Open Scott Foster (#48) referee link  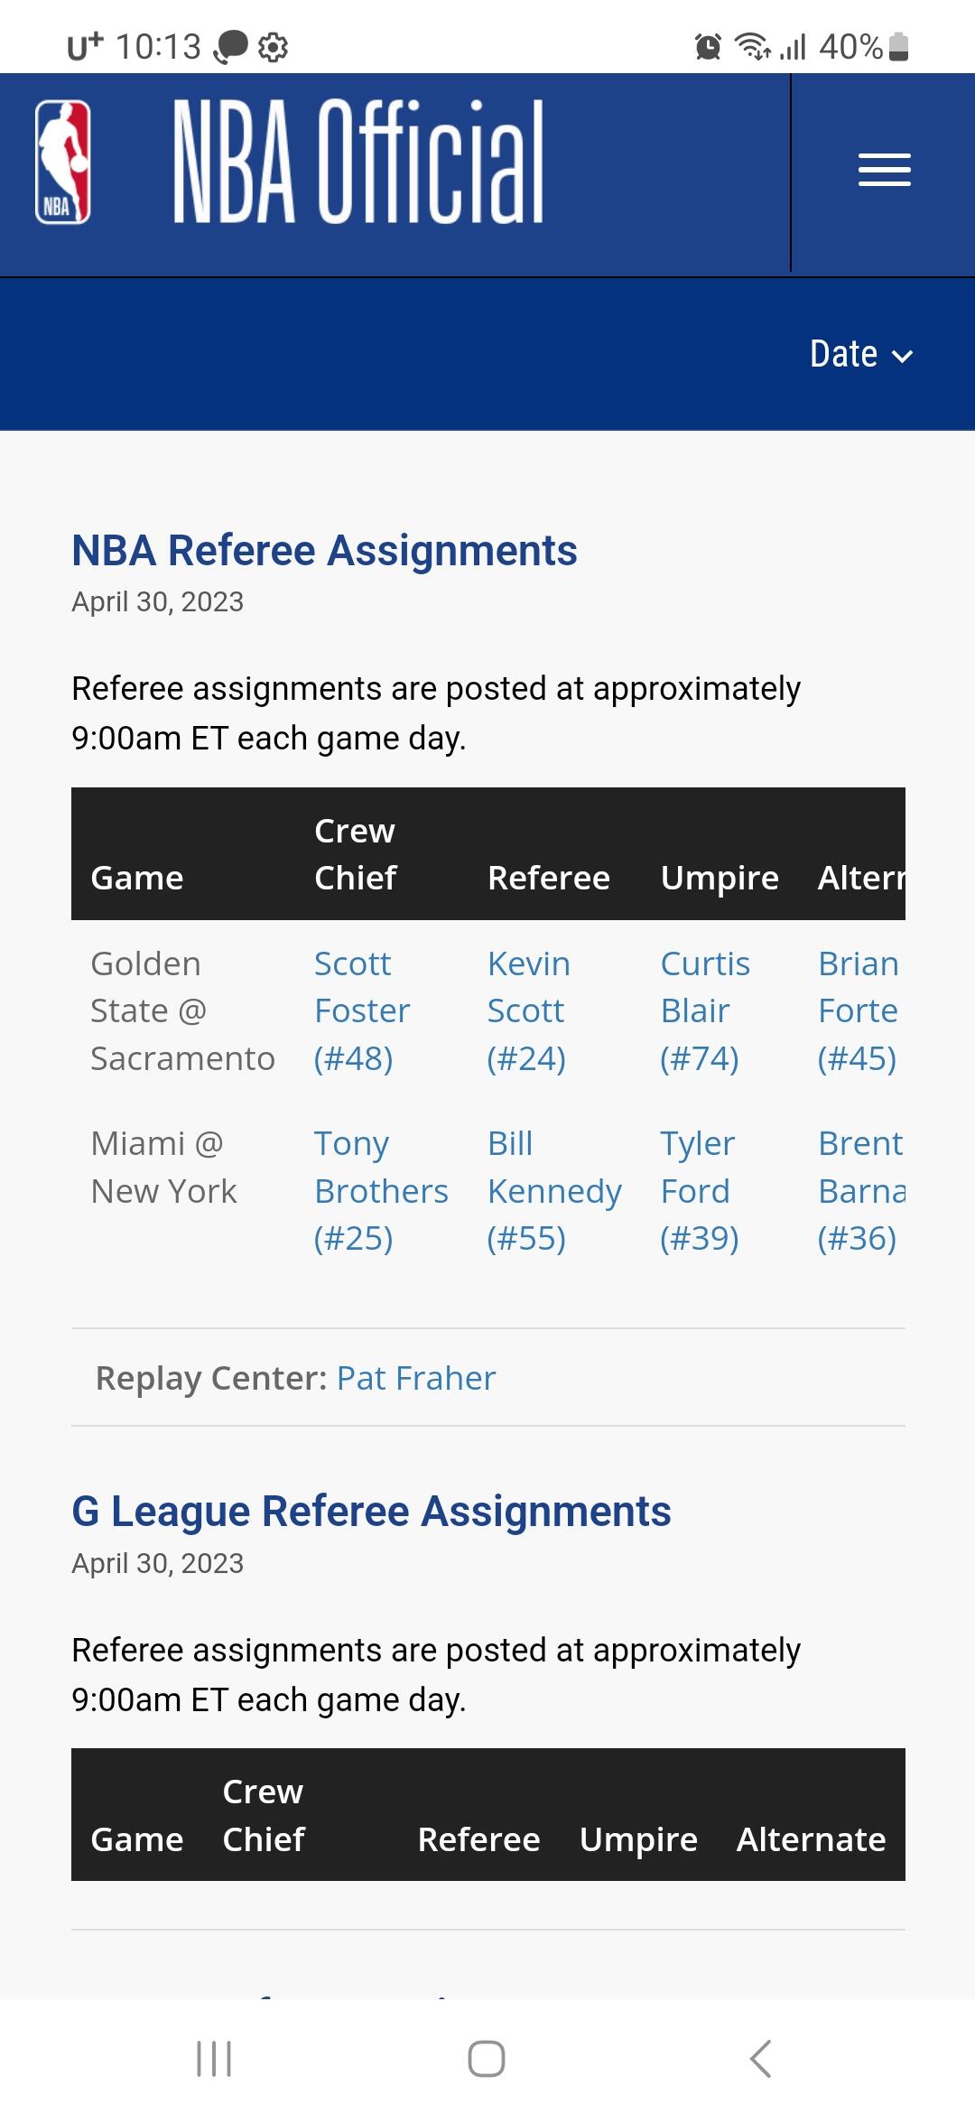362,1010
